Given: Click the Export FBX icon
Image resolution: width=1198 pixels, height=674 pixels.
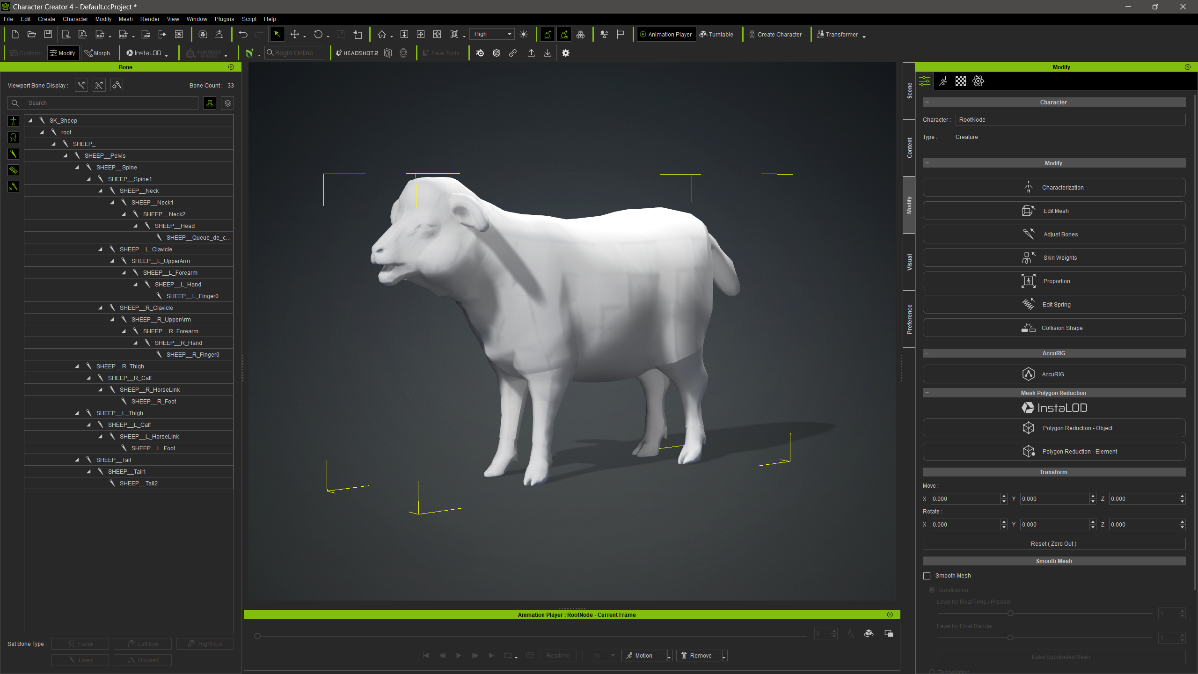Looking at the screenshot, I should (124, 34).
